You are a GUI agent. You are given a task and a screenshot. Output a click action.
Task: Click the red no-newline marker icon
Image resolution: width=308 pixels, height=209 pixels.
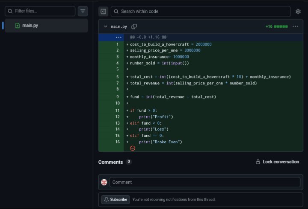(133, 148)
